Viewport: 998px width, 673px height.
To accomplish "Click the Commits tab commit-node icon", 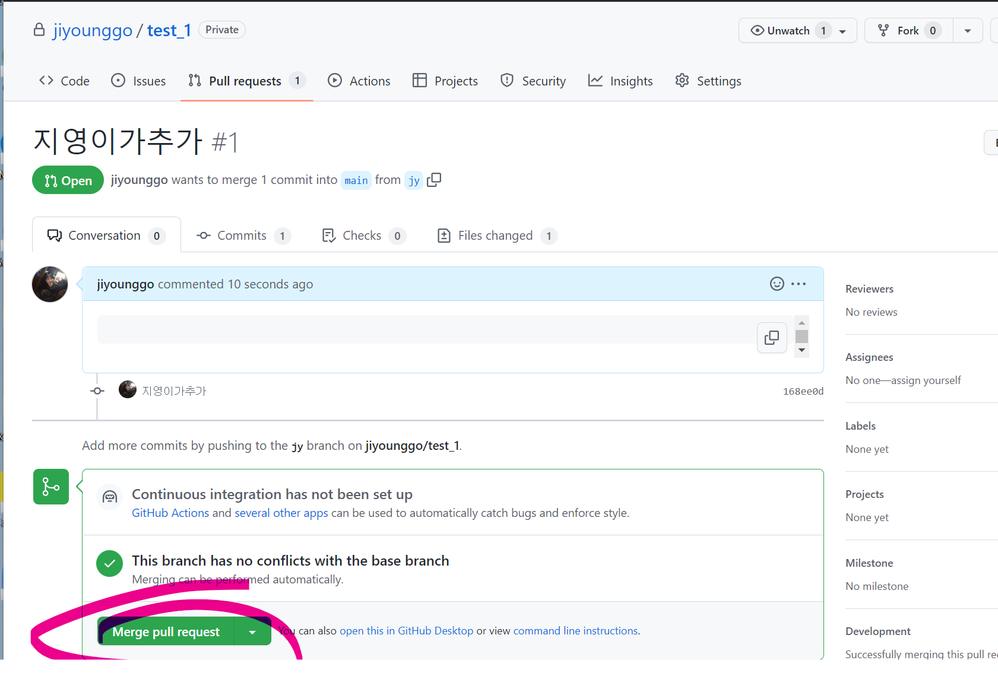I will tap(204, 236).
